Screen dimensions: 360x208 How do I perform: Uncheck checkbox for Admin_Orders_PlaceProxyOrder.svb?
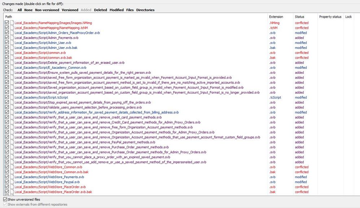[x=7, y=33]
